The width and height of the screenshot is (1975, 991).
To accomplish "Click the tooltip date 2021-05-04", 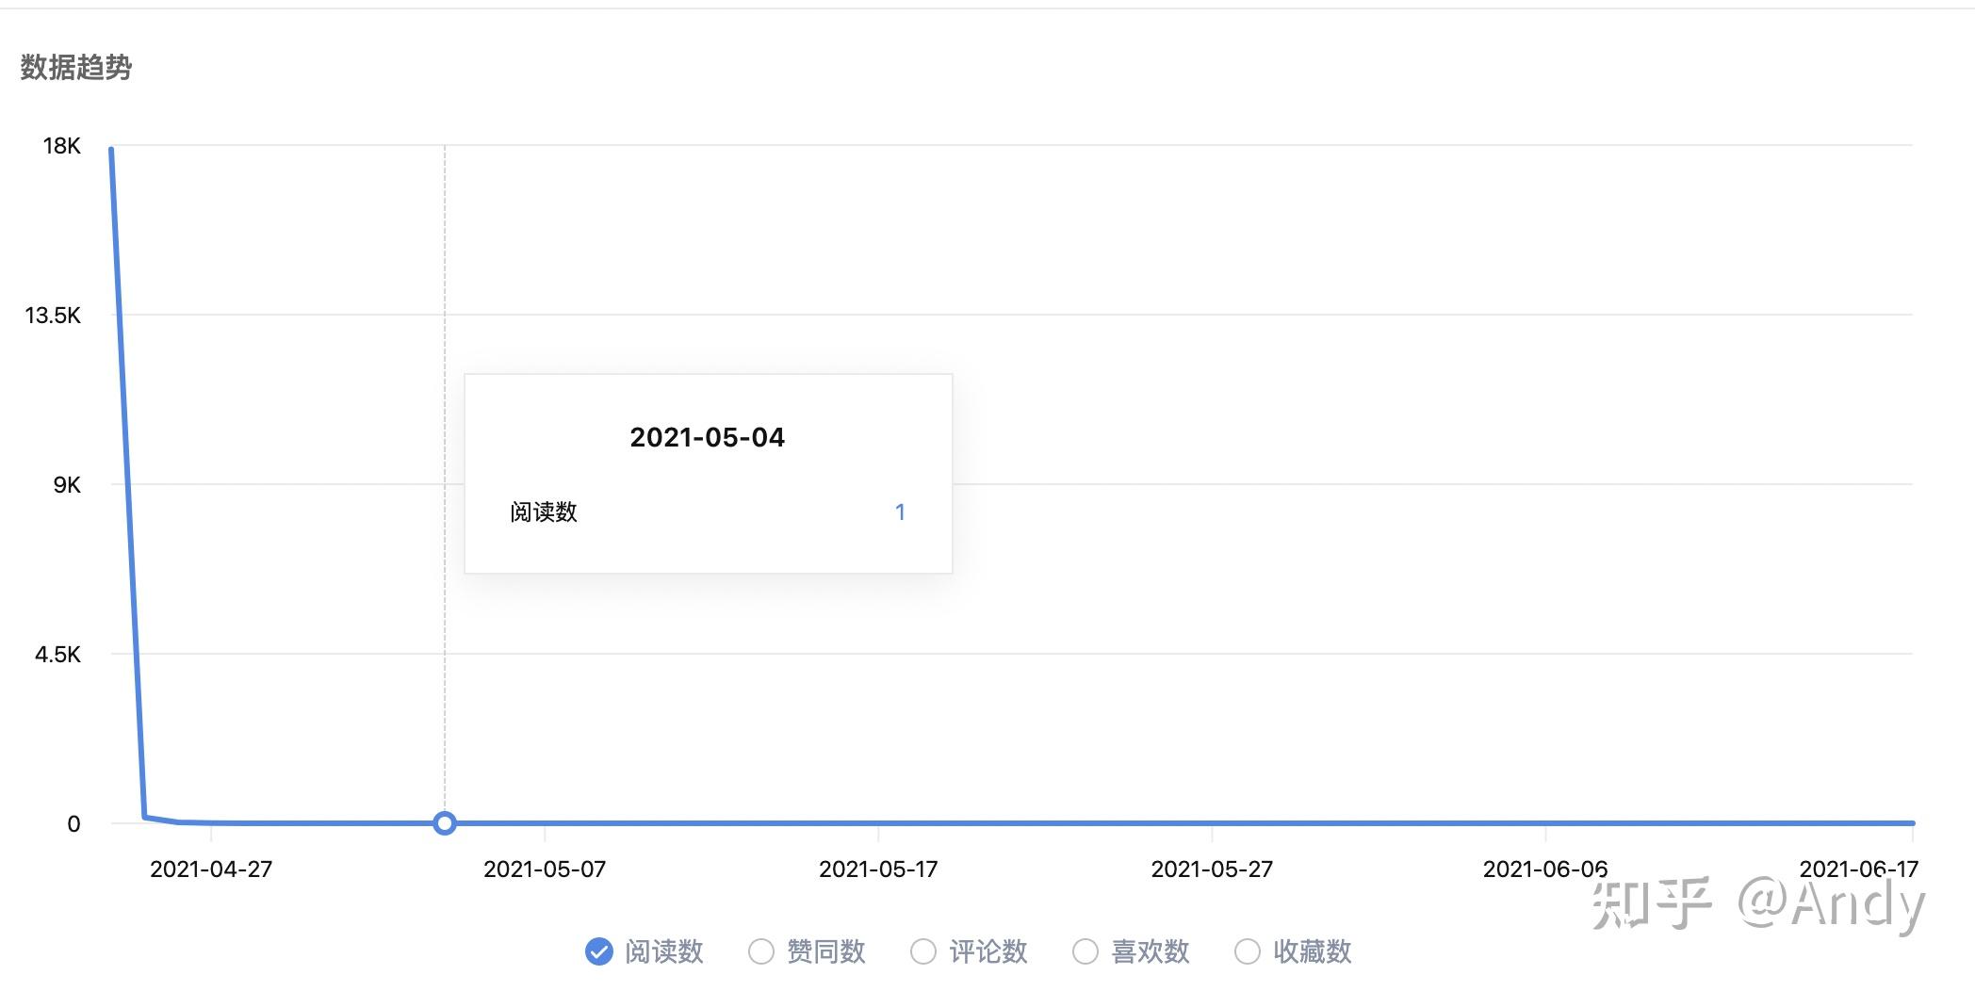I will pos(707,437).
